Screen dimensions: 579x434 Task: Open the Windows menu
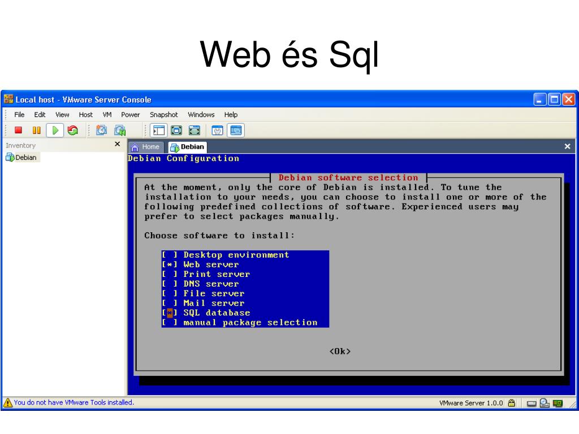pos(201,114)
